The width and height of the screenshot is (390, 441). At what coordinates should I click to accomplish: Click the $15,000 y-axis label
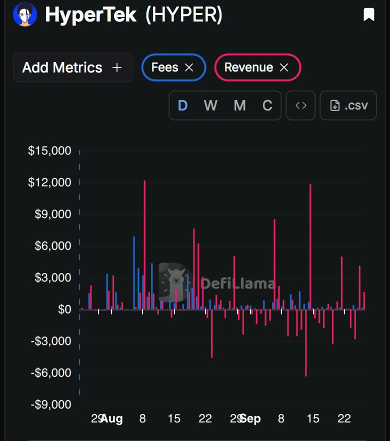(49, 151)
